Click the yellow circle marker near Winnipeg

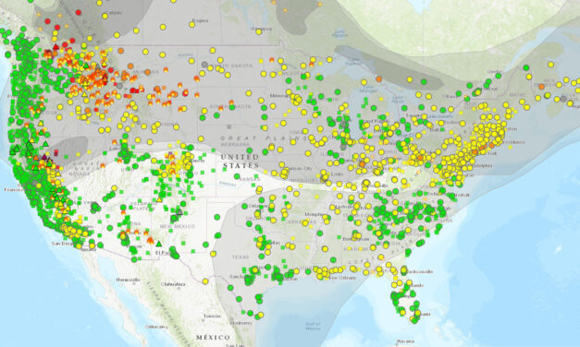pos(259,32)
